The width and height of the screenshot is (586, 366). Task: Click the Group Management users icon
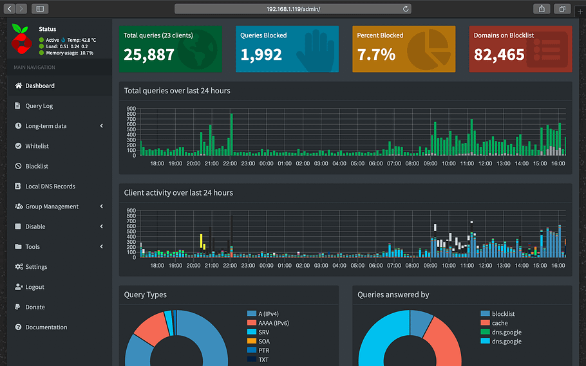[x=19, y=206]
